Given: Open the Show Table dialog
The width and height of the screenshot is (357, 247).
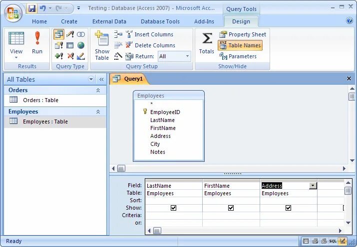Looking at the screenshot, I should 102,45.
